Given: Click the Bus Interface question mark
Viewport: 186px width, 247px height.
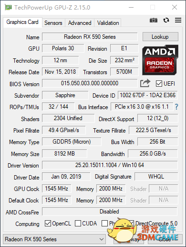Looking at the screenshot, I should click(x=176, y=107).
